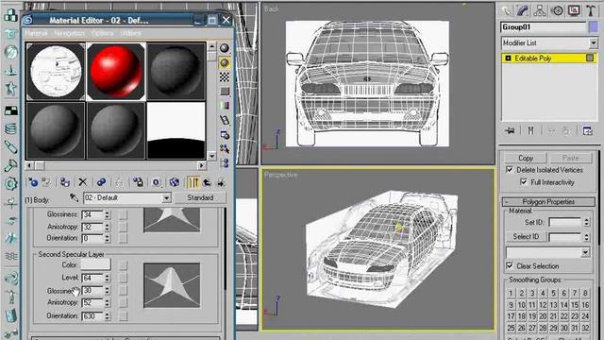Click Pin Stack icon under modifier stack
The height and width of the screenshot is (340, 604).
[x=510, y=131]
